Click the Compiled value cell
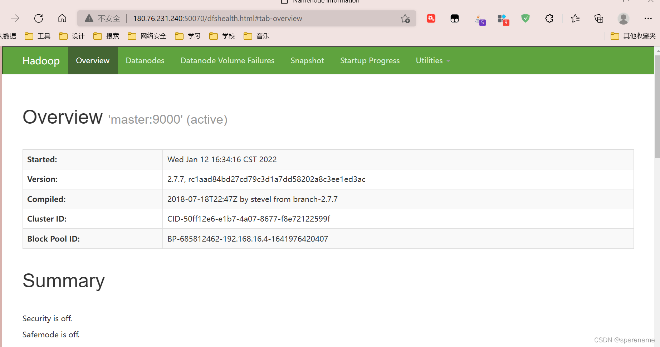Image resolution: width=660 pixels, height=347 pixels. click(x=398, y=199)
